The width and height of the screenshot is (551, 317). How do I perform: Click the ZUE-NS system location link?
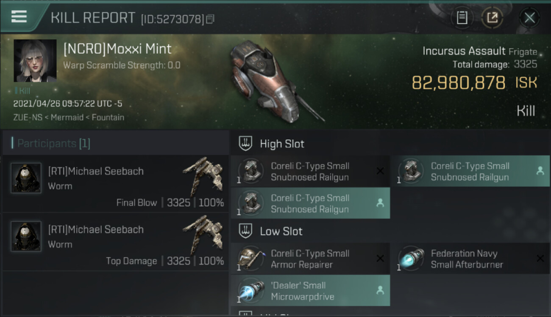(28, 118)
